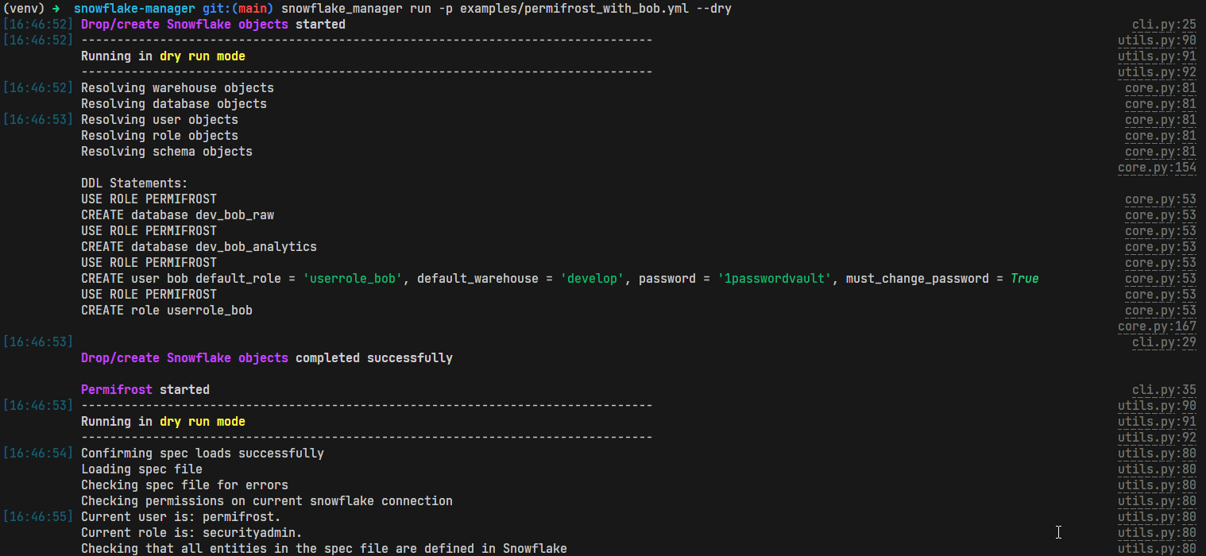Click the 'snowflake-manager' directory name in the prompt
This screenshot has width=1206, height=556.
134,9
